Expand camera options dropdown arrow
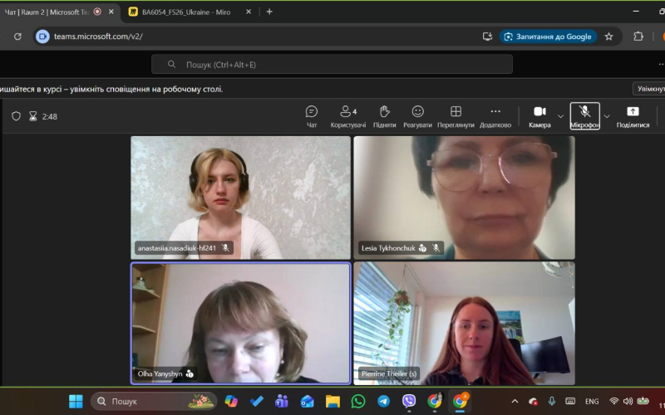This screenshot has height=415, width=665. [561, 116]
